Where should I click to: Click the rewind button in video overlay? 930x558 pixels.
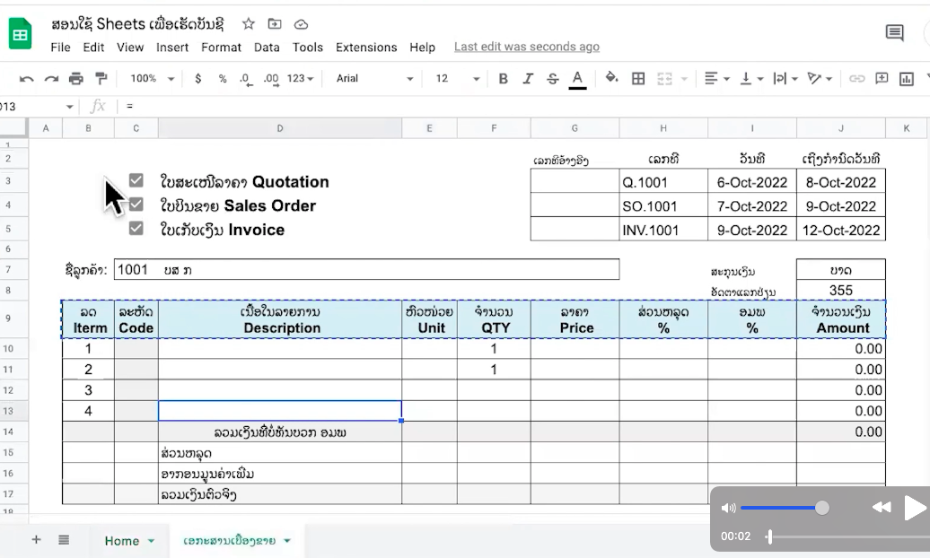[x=882, y=507]
